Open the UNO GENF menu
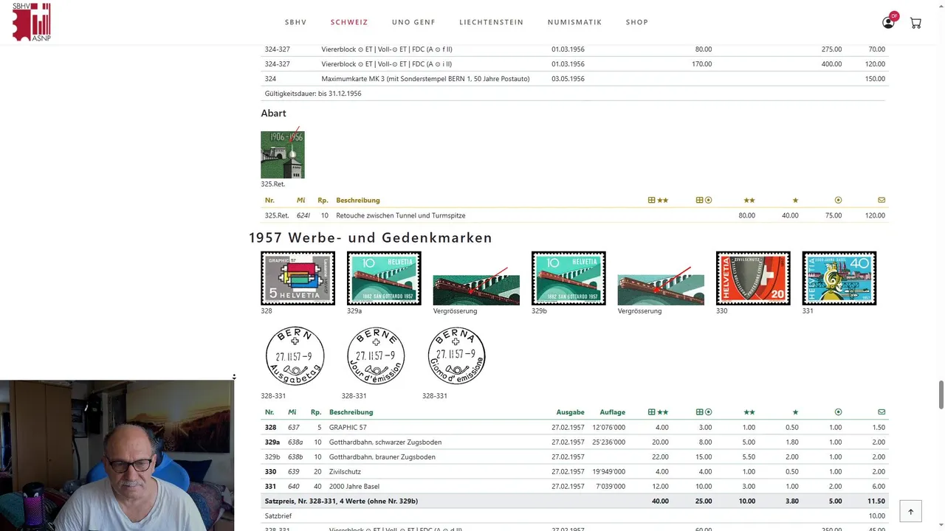The image size is (945, 531). coord(413,22)
